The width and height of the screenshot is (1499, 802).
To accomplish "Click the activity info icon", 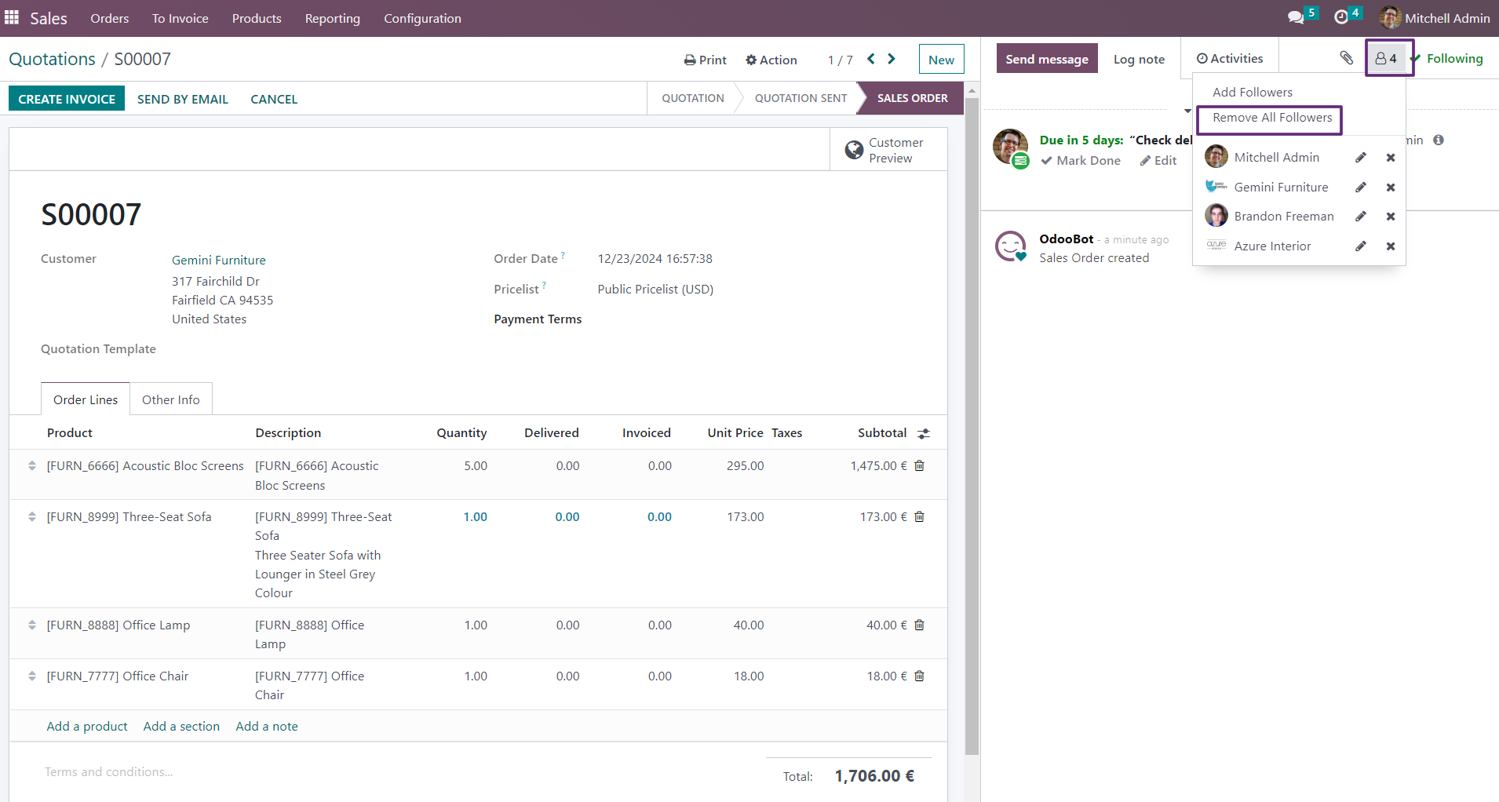I will coord(1439,140).
